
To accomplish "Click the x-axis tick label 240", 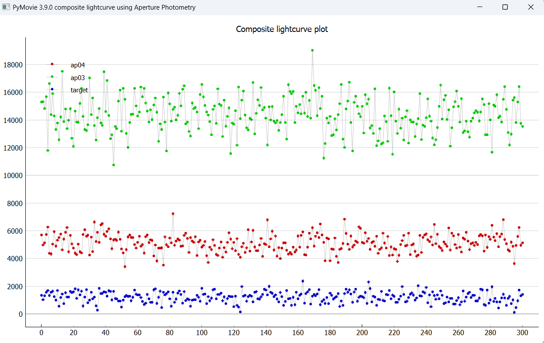I will [426, 332].
